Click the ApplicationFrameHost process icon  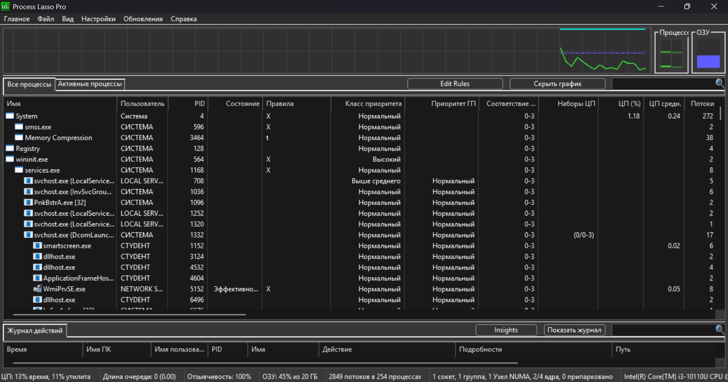(37, 278)
